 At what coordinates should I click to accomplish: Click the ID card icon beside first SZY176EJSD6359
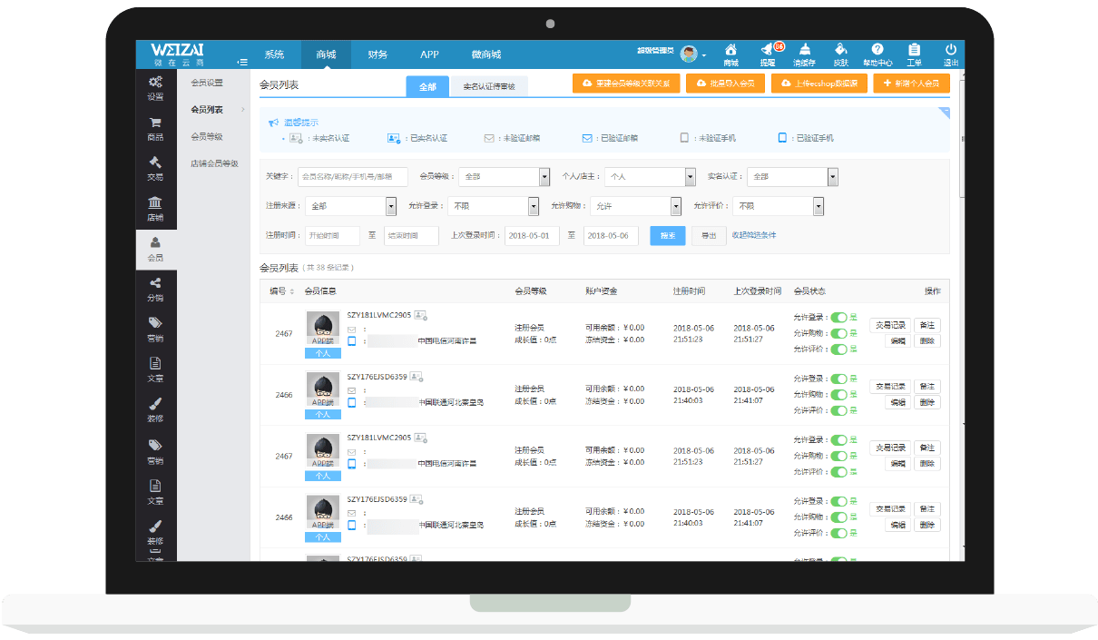tap(416, 377)
